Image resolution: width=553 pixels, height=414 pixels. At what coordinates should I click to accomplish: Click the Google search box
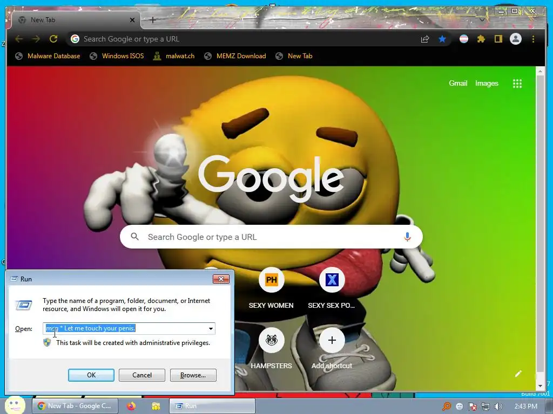click(x=271, y=237)
